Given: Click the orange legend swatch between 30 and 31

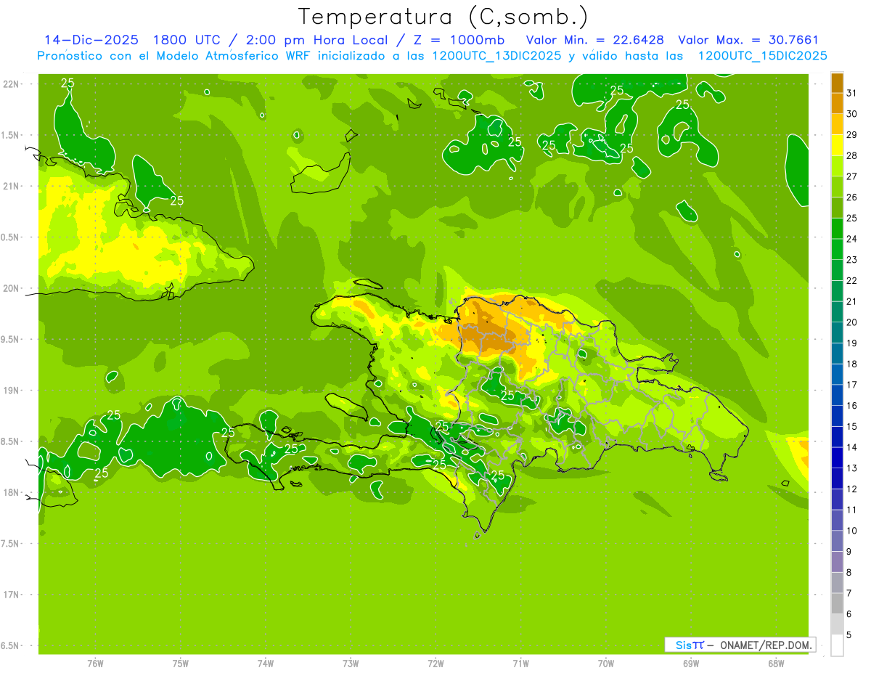Looking at the screenshot, I should [x=837, y=103].
